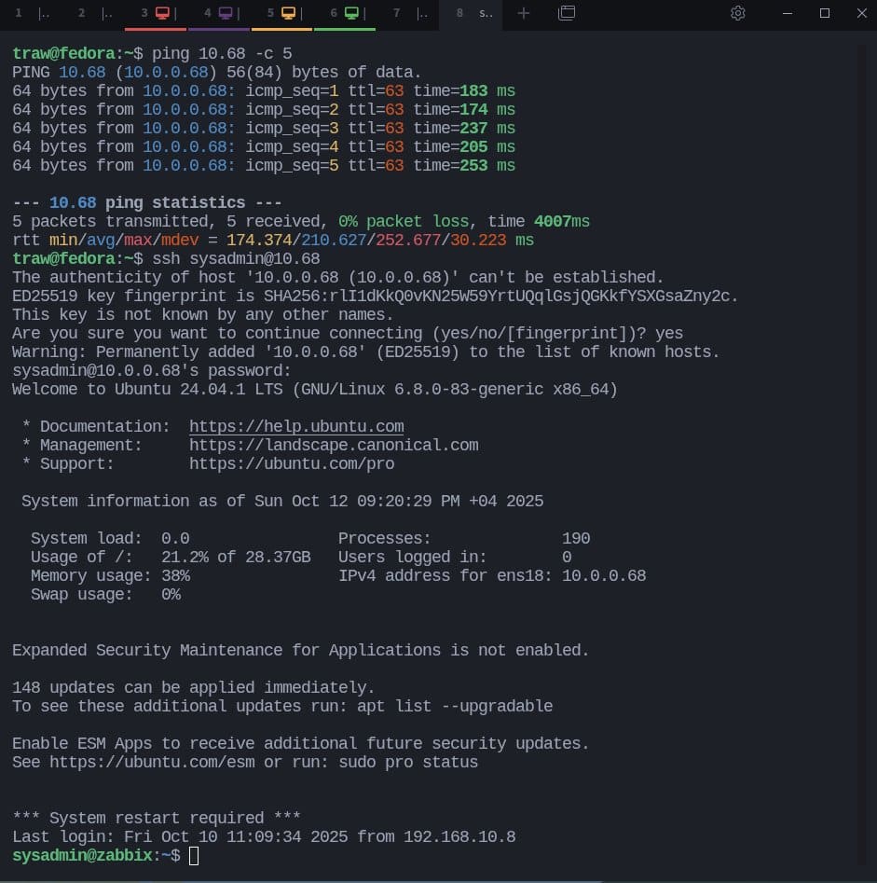This screenshot has height=883, width=877.
Task: Open a new terminal tab with the plus icon
Action: (x=523, y=14)
